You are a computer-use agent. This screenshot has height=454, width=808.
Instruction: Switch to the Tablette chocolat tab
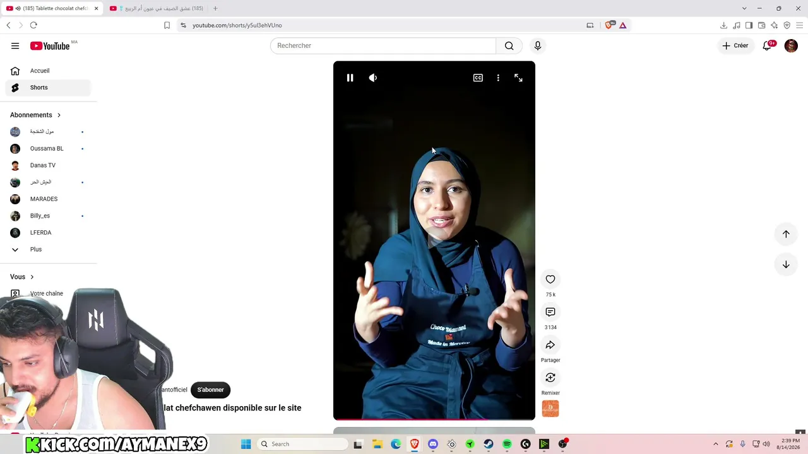click(52, 8)
